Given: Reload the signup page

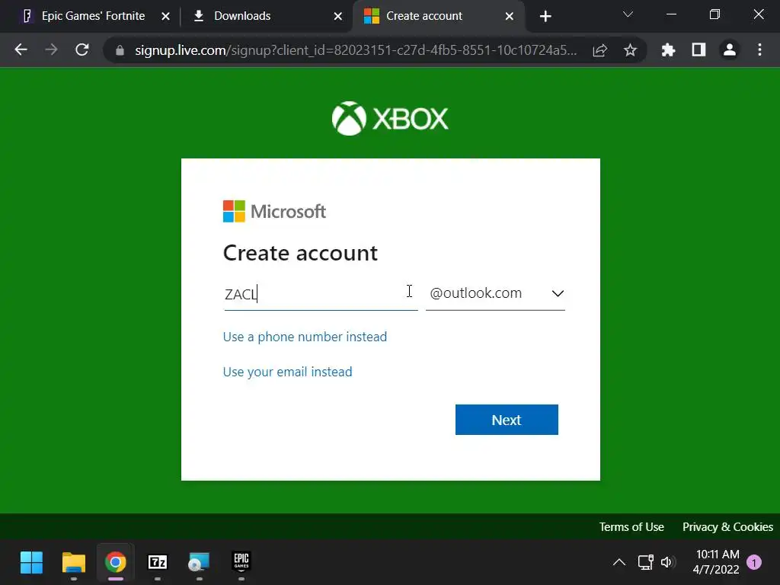Looking at the screenshot, I should [x=82, y=50].
